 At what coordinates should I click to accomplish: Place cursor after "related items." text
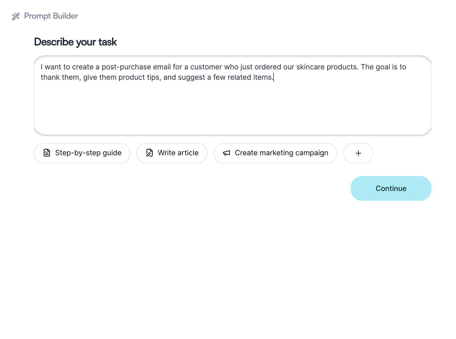tap(274, 77)
